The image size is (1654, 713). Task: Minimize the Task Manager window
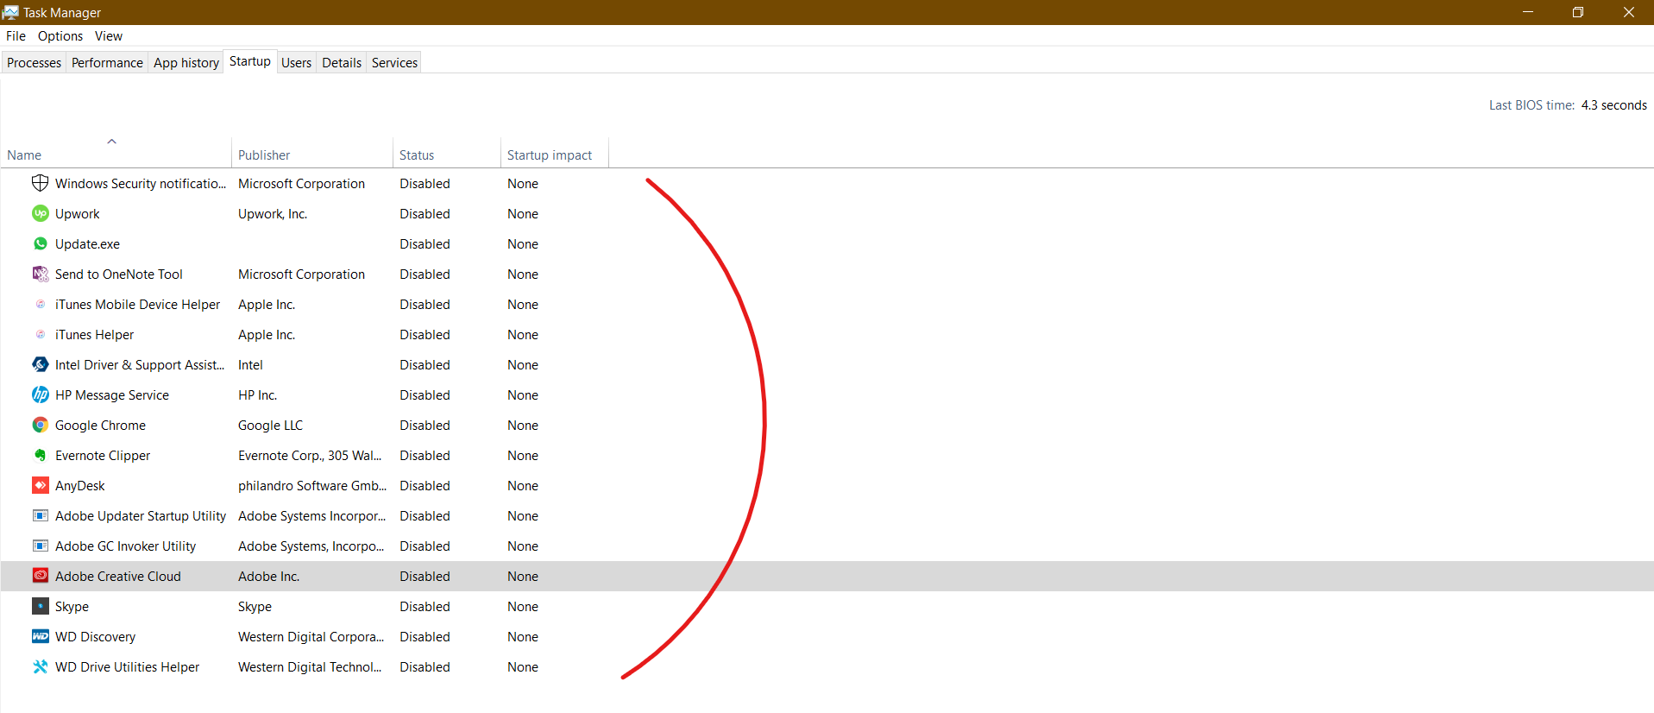1528,12
